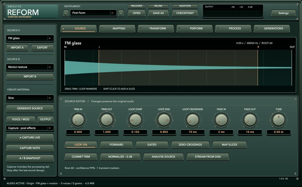Create a CHECKPOINT
302x187 pixels.
coord(185,13)
